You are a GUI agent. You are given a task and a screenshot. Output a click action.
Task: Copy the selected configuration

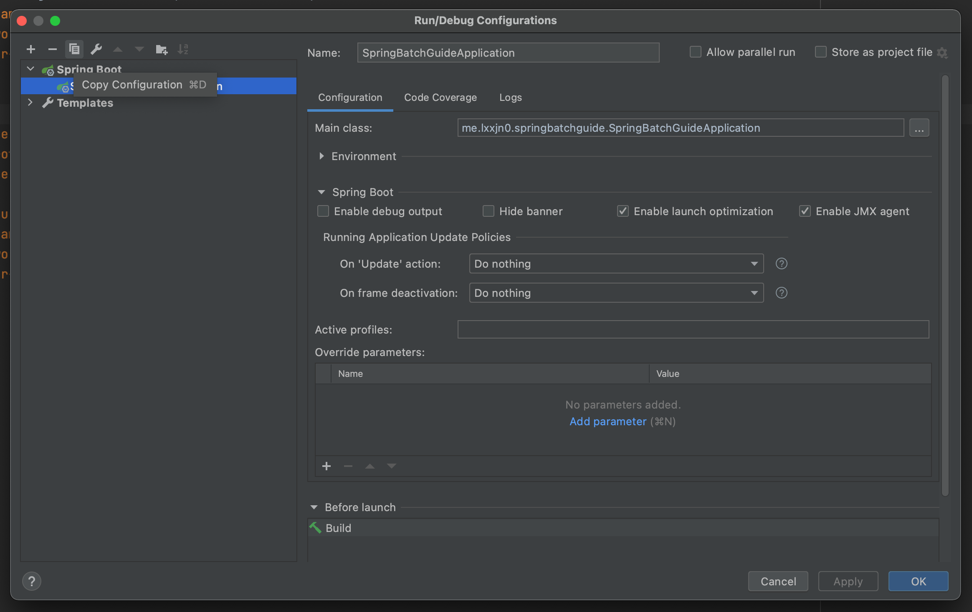tap(74, 49)
